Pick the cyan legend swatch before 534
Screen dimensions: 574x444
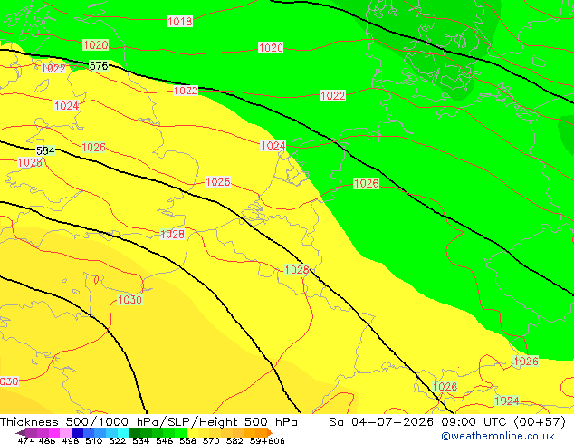coord(123,432)
